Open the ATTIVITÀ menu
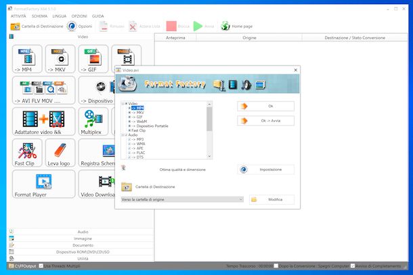 (18, 16)
